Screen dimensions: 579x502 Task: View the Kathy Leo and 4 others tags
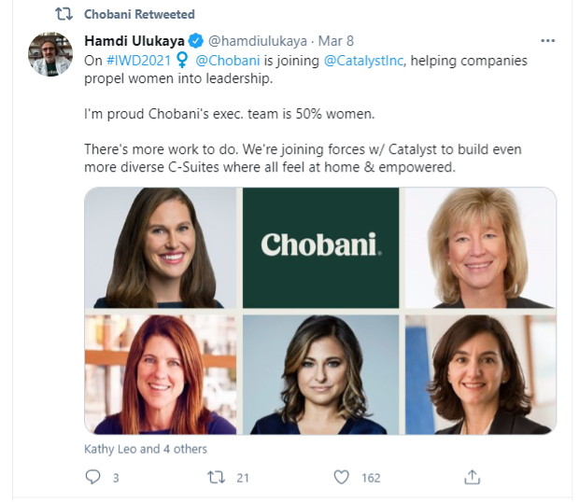[146, 449]
